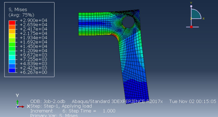Click 'Abaqus/Standard 3DEXPERIENCE R2017x' text
Viewport: 218px width, 117px height.
point(117,101)
